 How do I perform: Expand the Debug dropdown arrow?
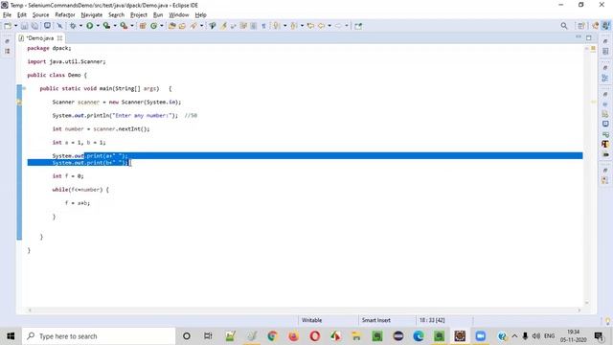[80, 26]
